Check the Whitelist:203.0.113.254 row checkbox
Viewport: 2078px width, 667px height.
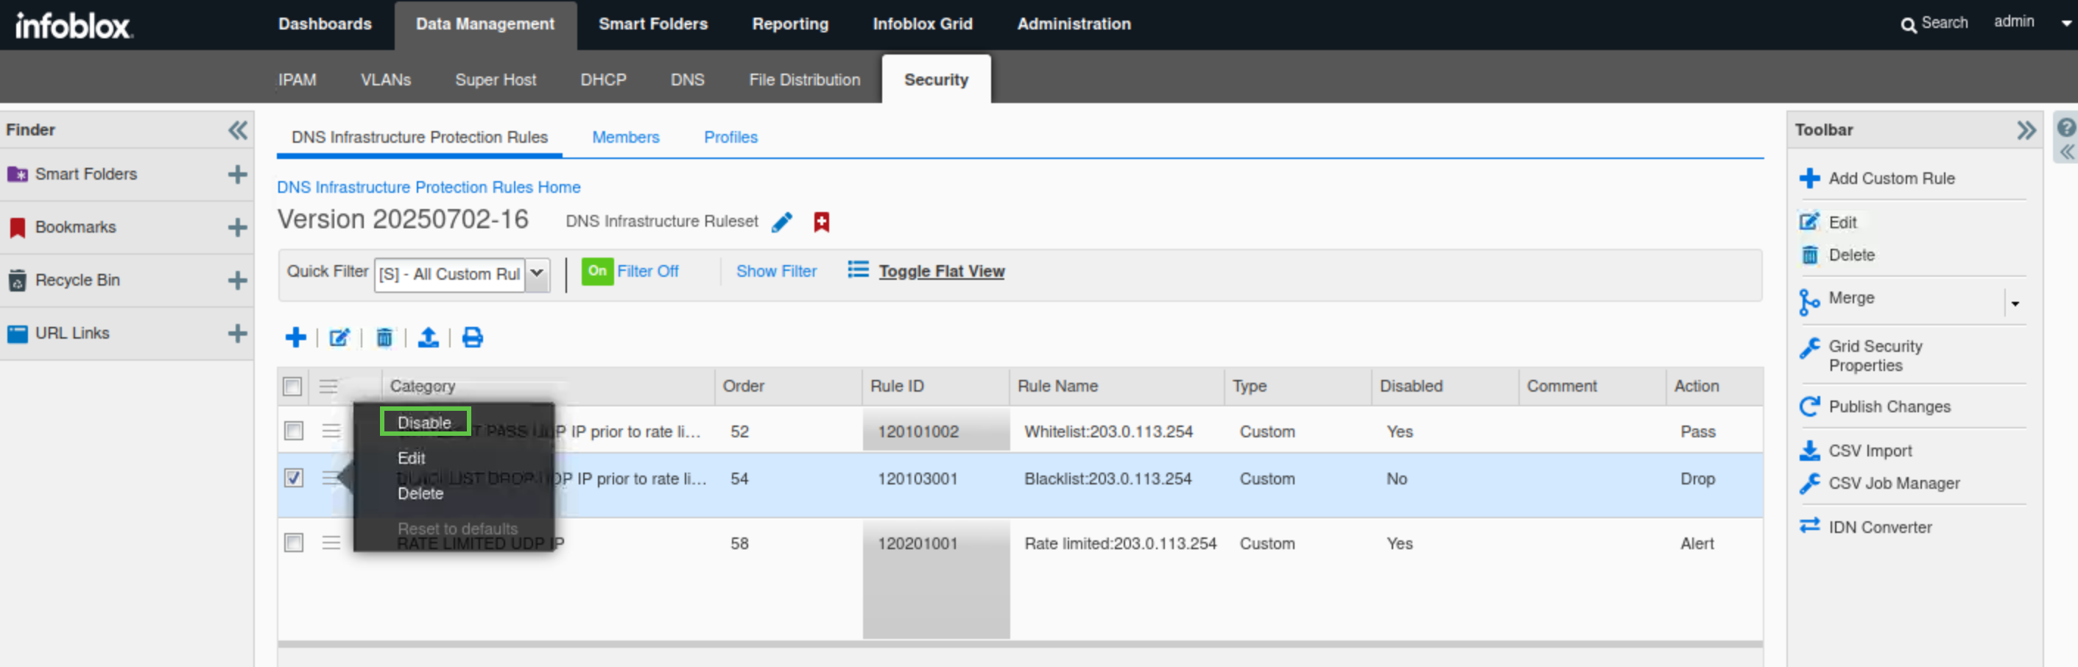click(x=294, y=431)
